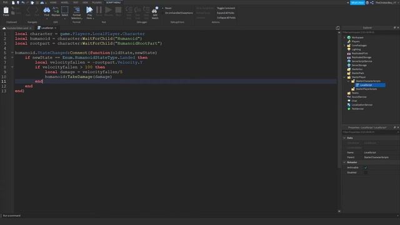Click the Workspace globe icon in Explorer

point(349,37)
